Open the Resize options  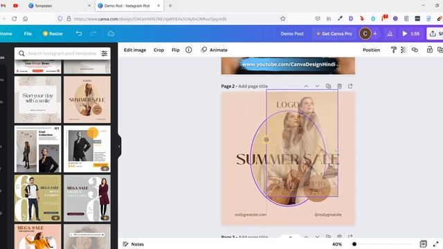click(x=53, y=34)
